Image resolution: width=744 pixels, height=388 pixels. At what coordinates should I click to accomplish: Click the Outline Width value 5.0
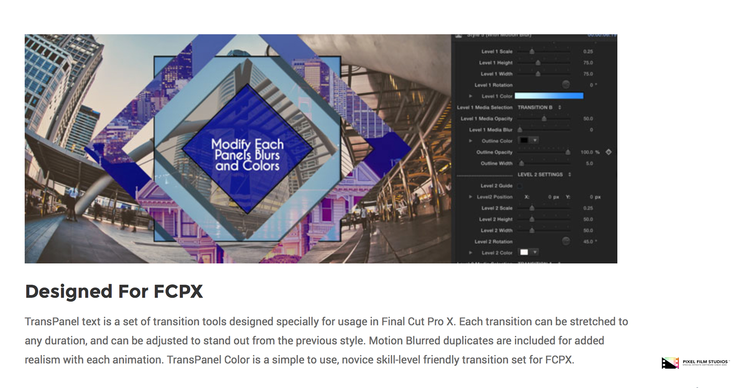(x=589, y=164)
